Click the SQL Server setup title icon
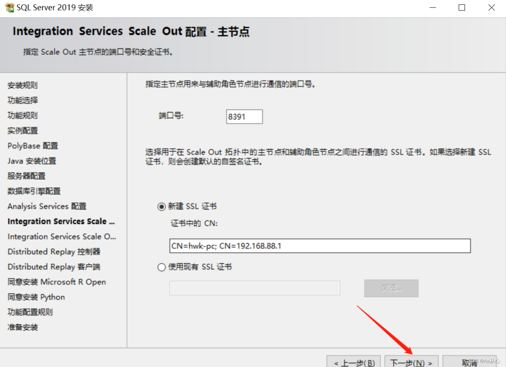The image size is (506, 367). click(9, 7)
